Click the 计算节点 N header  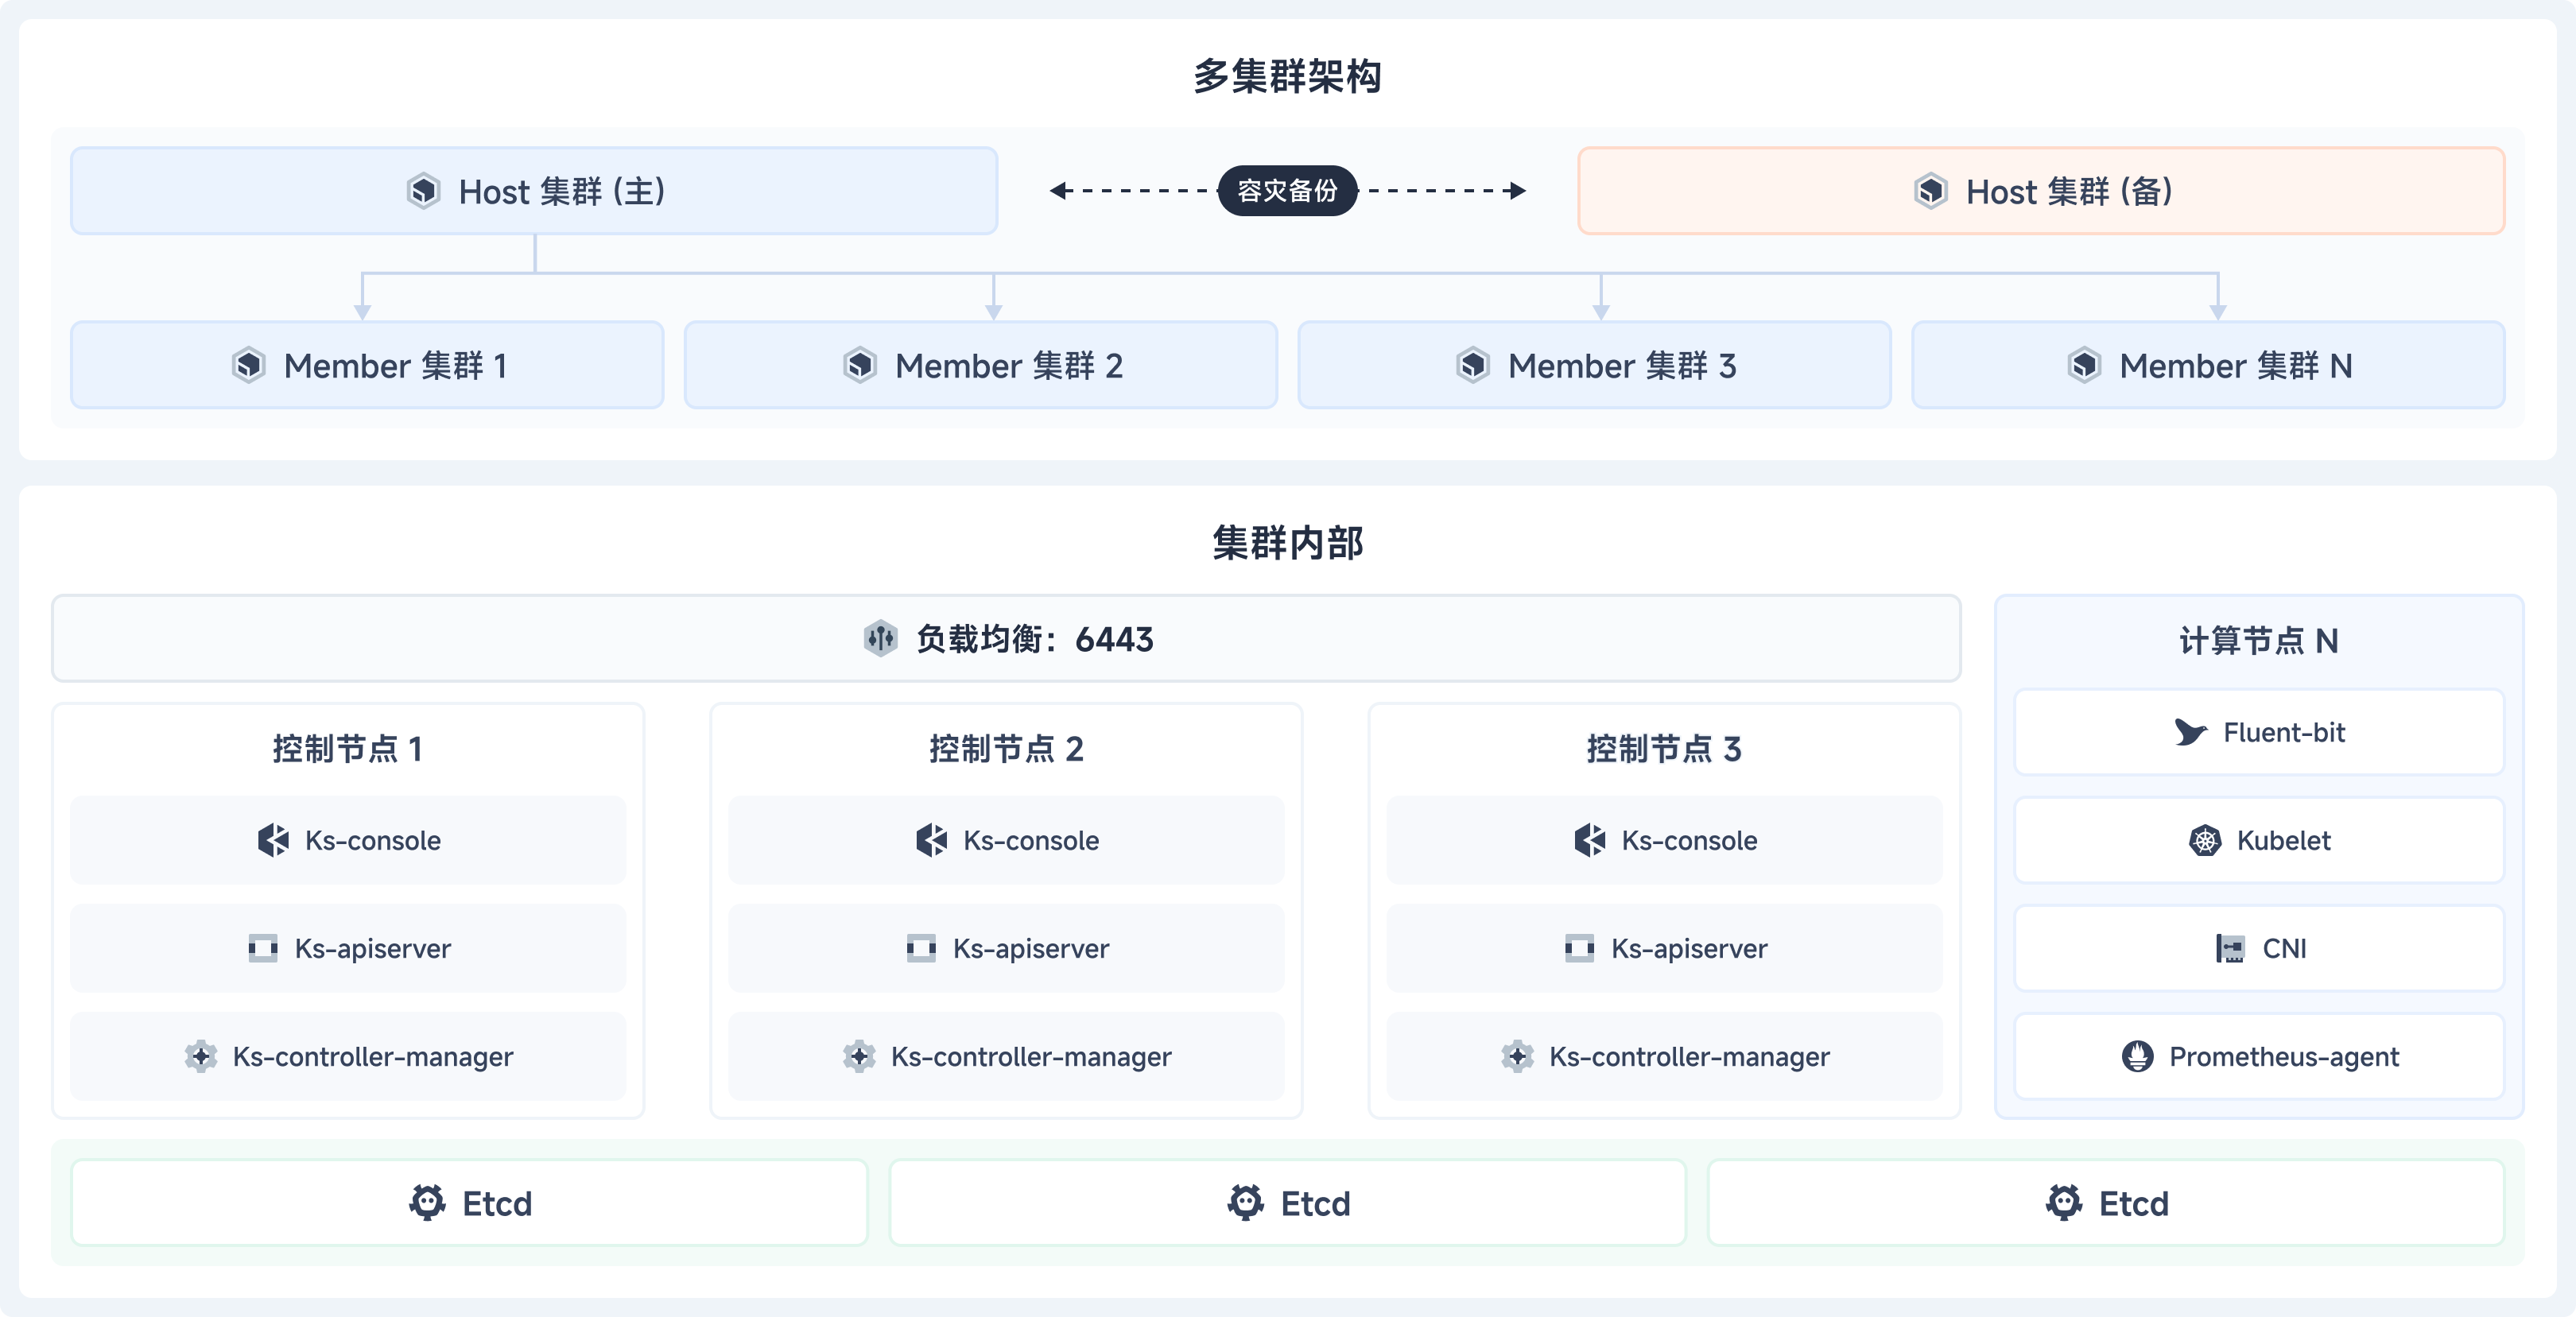click(2258, 641)
